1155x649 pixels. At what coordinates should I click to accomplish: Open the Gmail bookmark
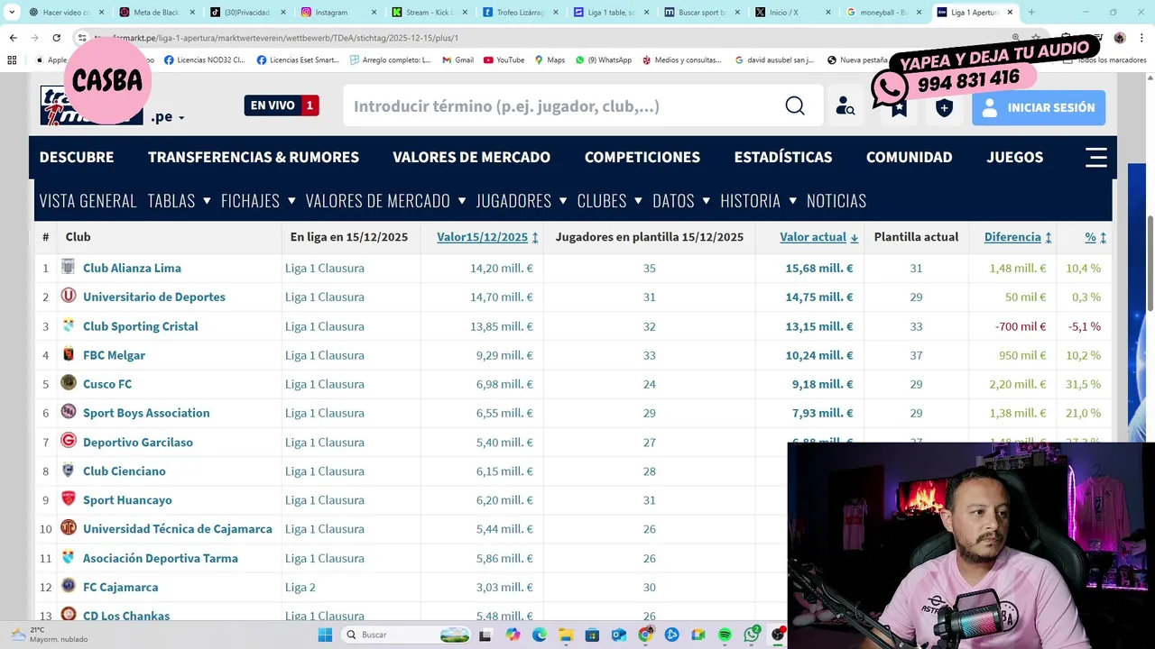(x=457, y=59)
